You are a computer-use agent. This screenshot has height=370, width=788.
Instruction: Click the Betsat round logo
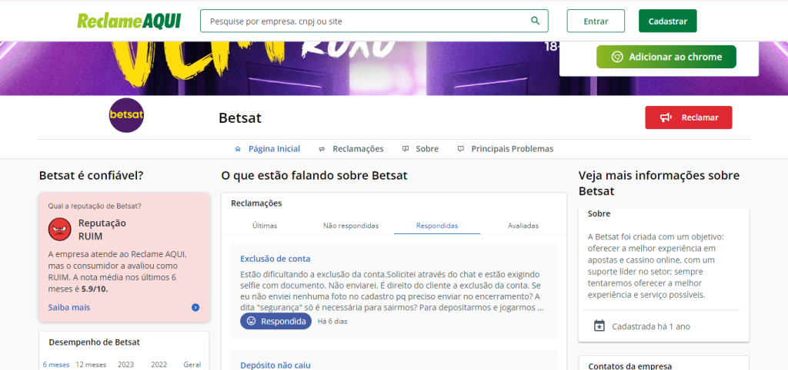pyautogui.click(x=126, y=115)
